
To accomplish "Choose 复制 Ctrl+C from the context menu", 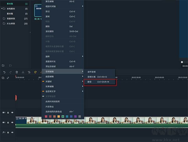I will click(x=63, y=17).
